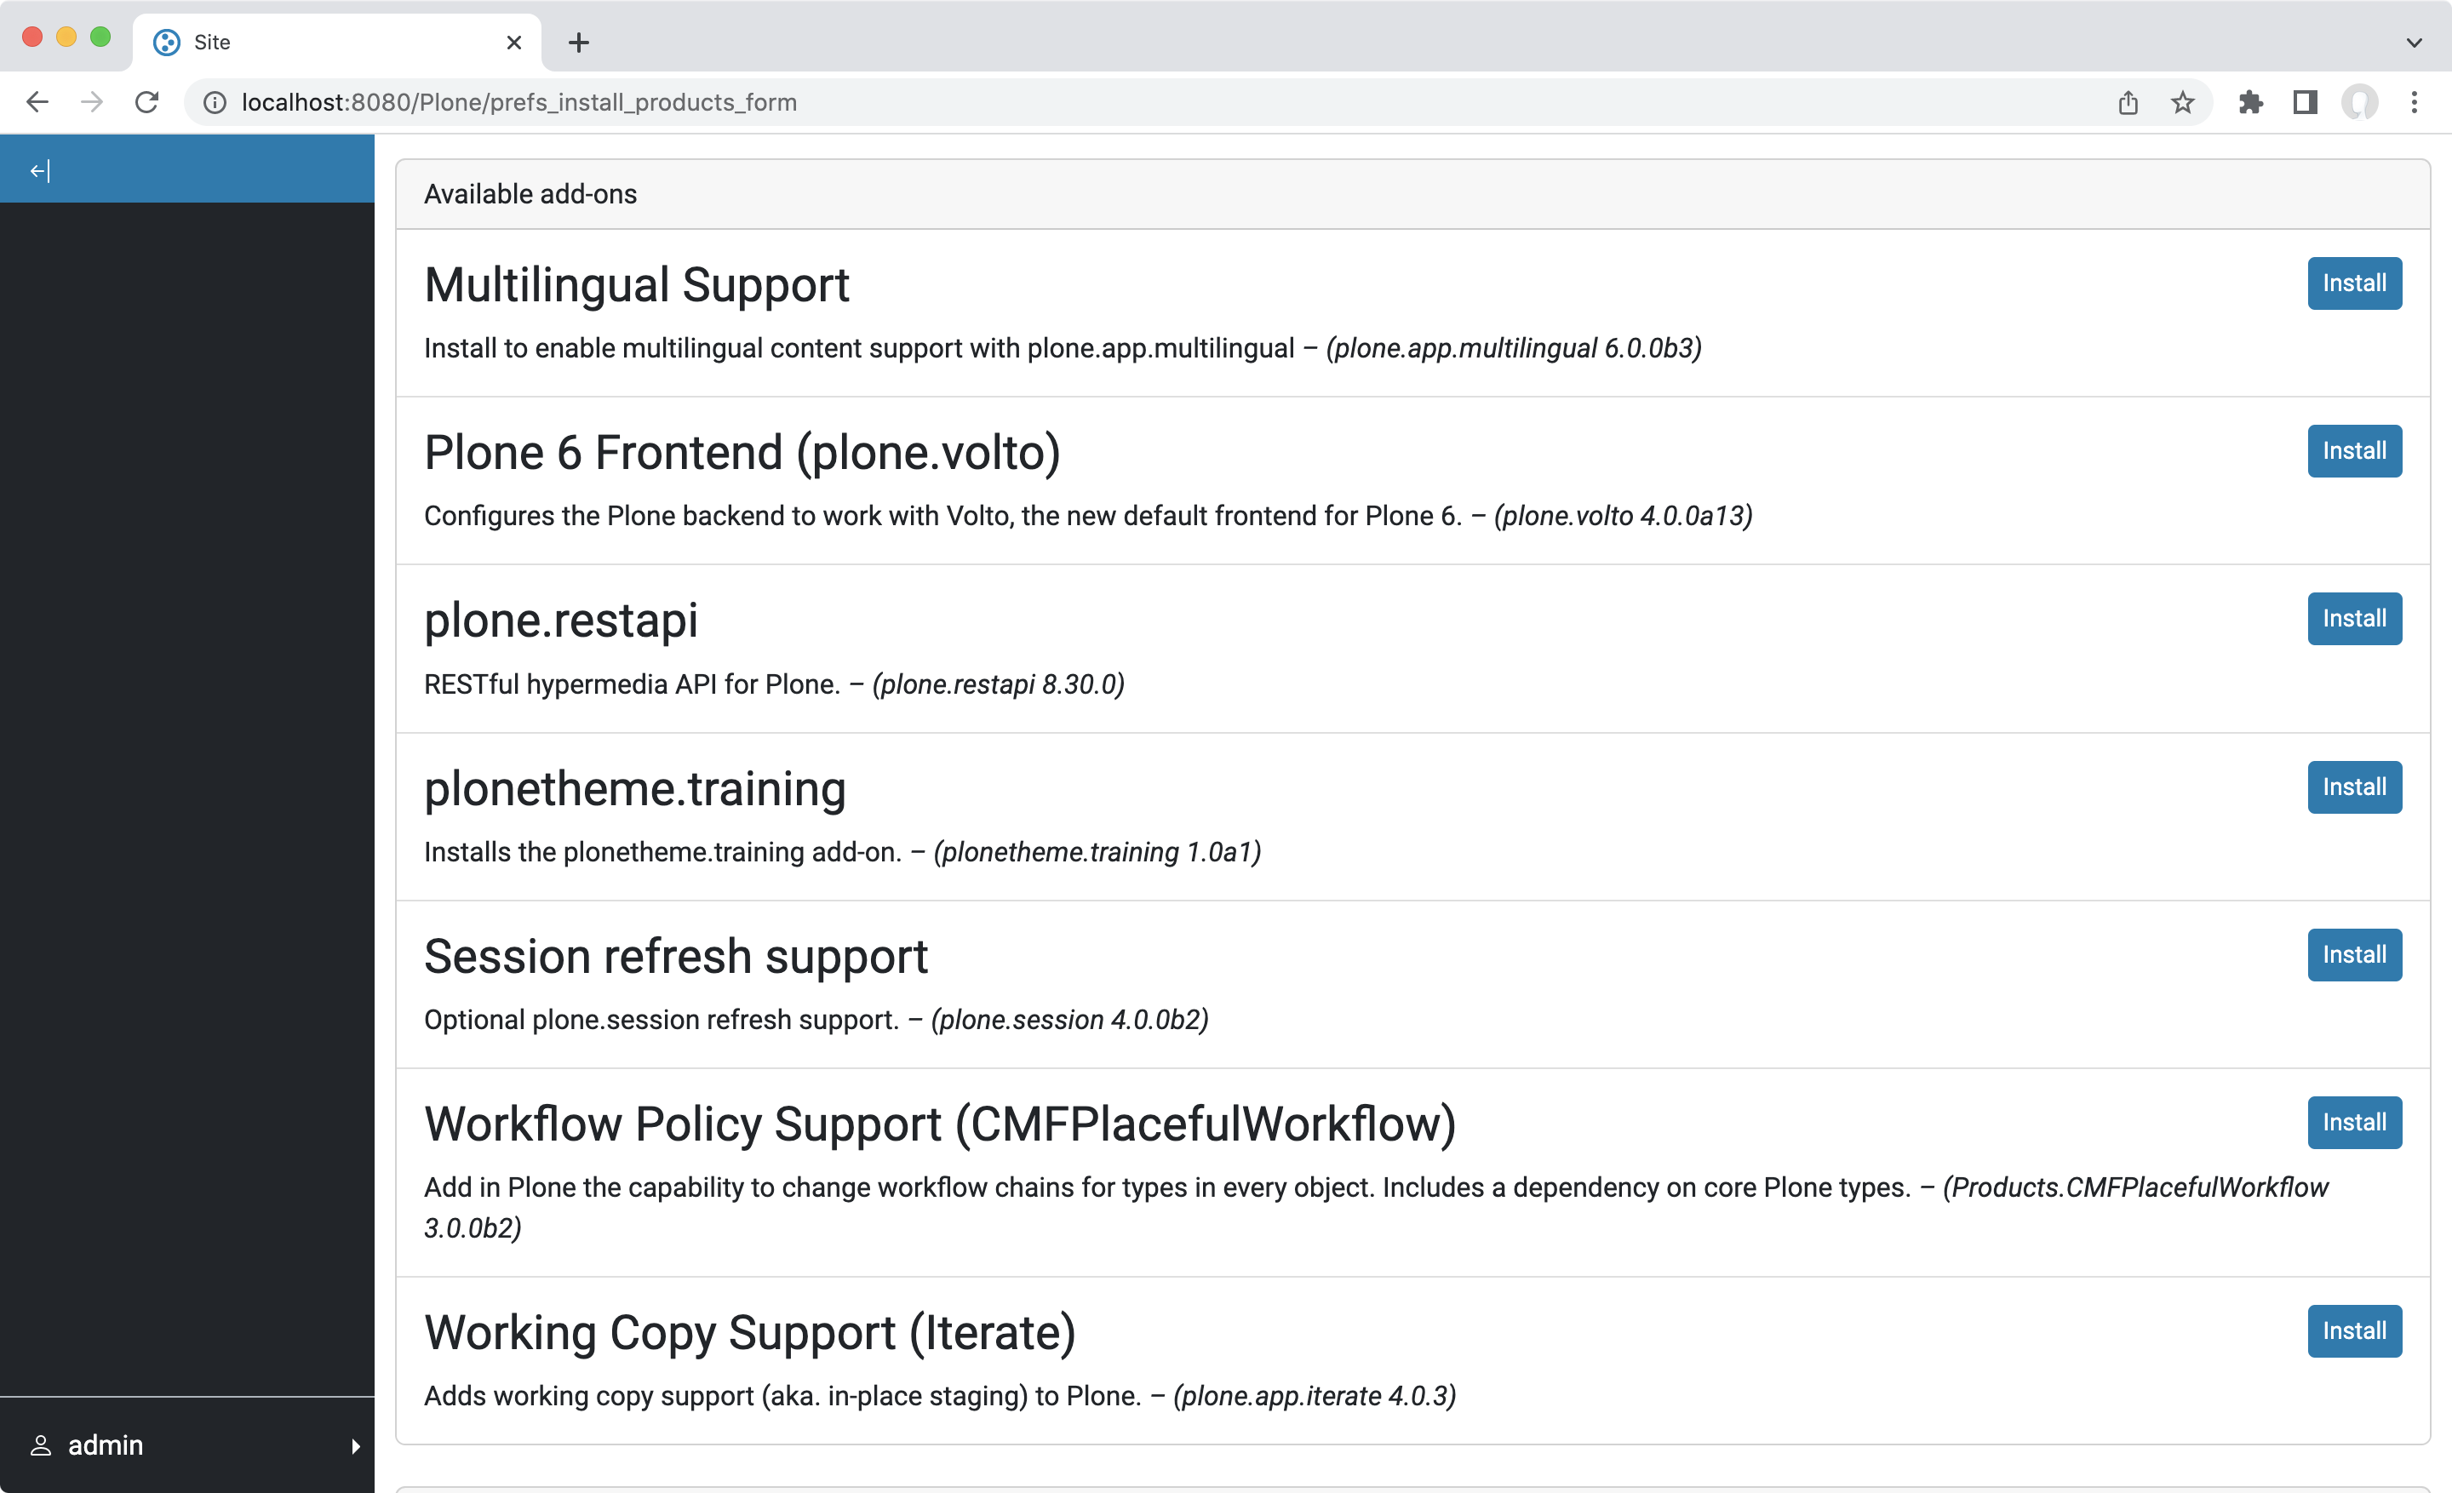This screenshot has height=1493, width=2452.
Task: Install plonetheme.training add-on
Action: (2352, 786)
